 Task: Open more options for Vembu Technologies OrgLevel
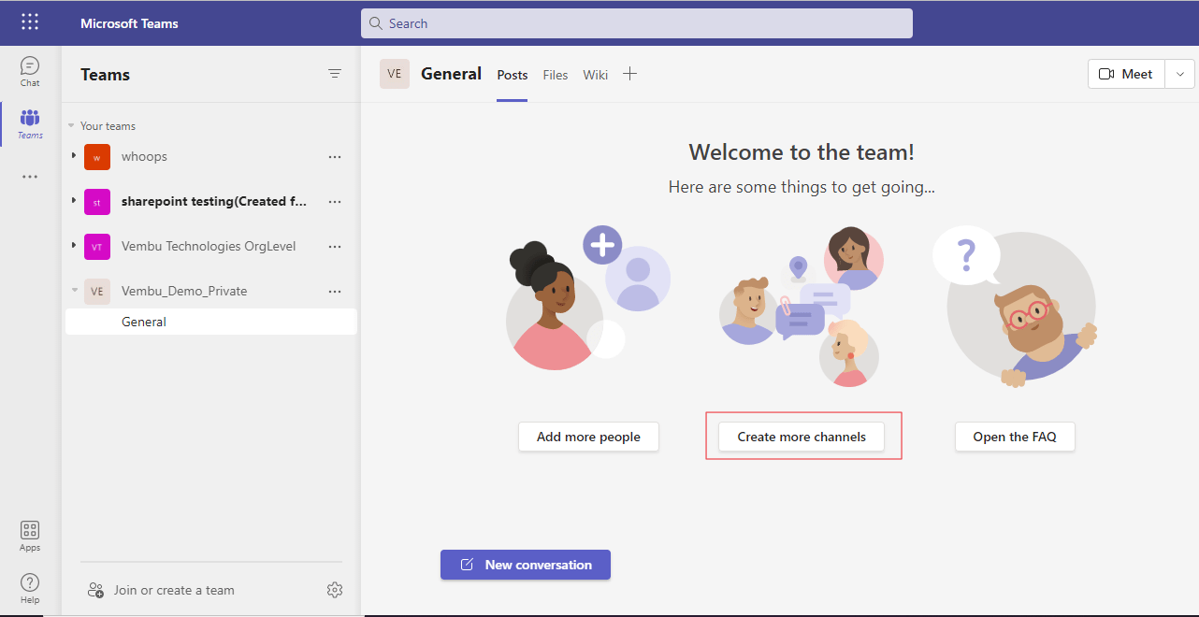point(335,247)
